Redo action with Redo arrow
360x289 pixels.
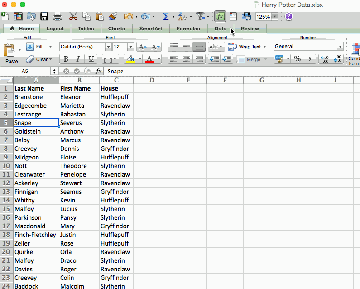pyautogui.click(x=145, y=17)
